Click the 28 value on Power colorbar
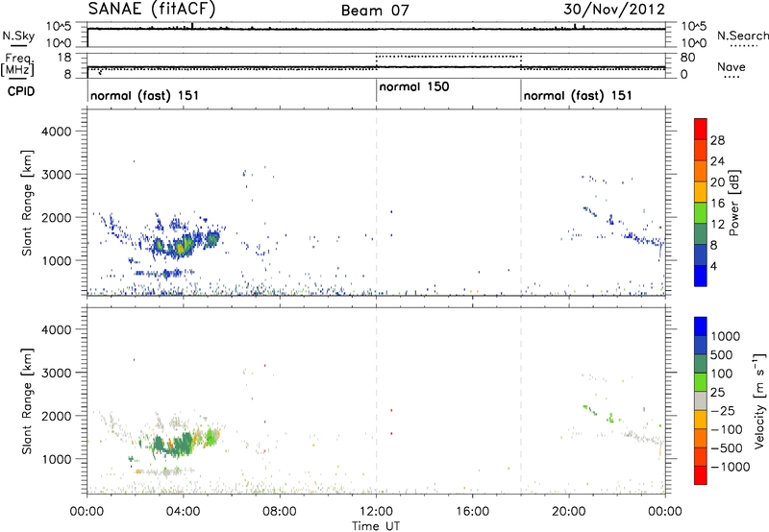Image resolution: width=769 pixels, height=532 pixels. click(717, 140)
